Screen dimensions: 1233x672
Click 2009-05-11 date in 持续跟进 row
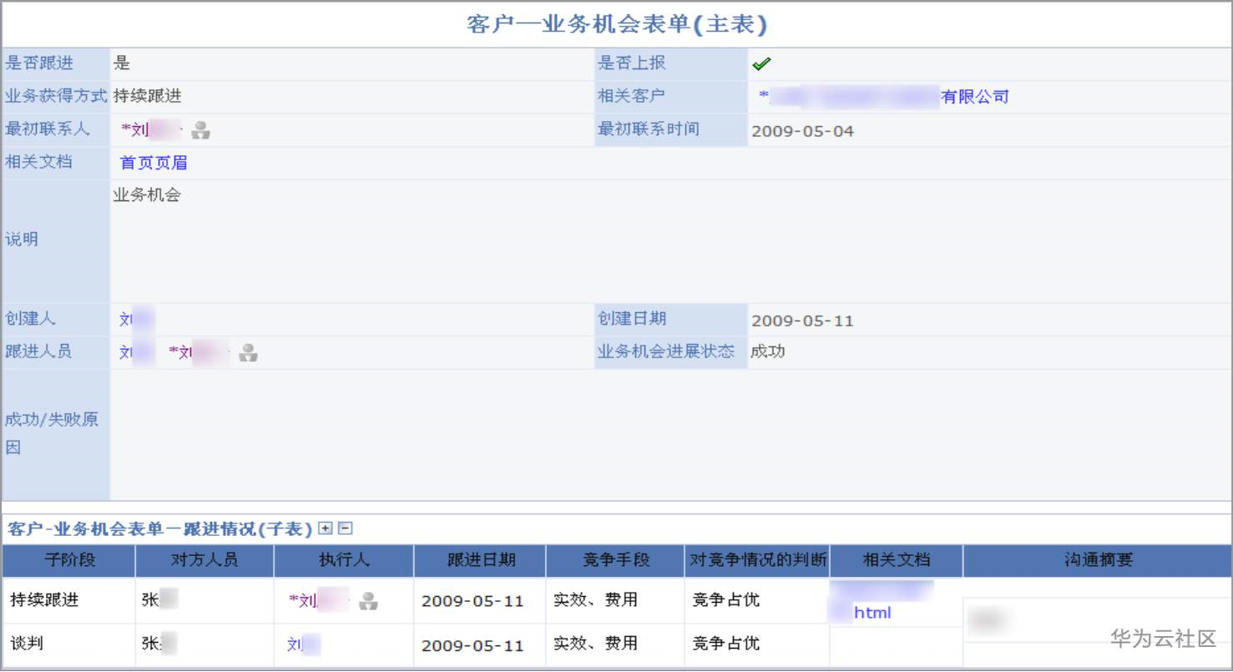472,601
